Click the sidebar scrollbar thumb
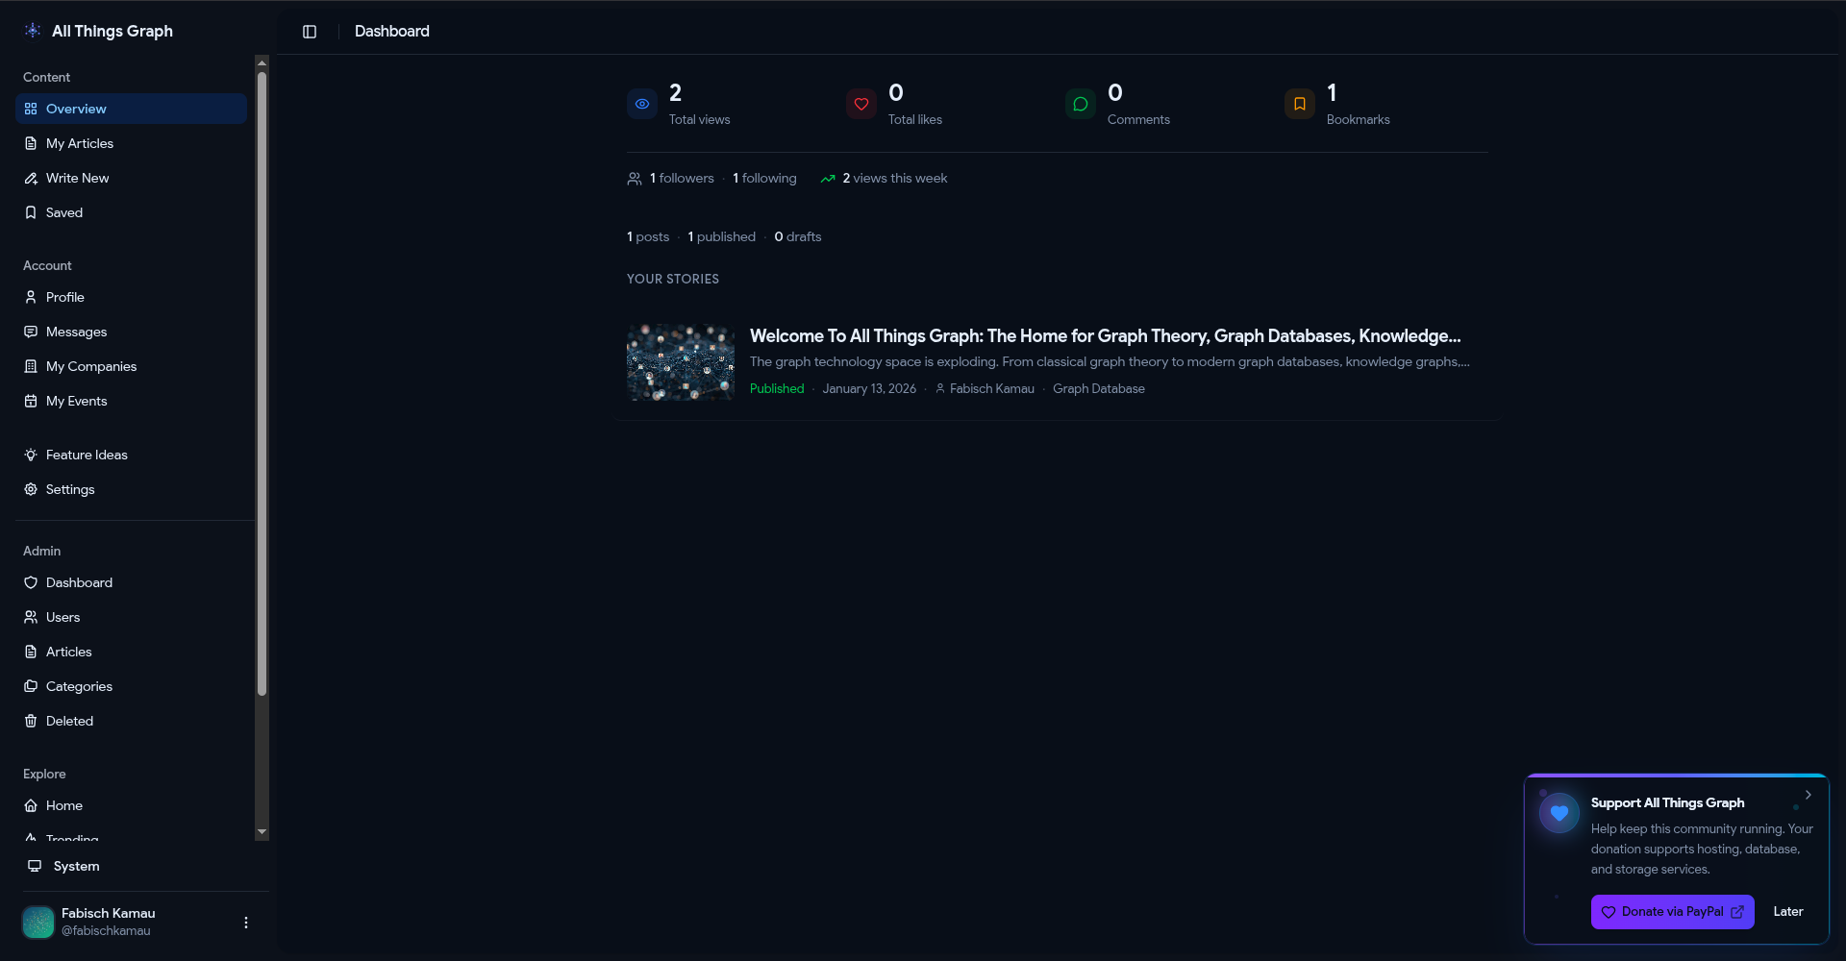The height and width of the screenshot is (961, 1846). [x=262, y=384]
